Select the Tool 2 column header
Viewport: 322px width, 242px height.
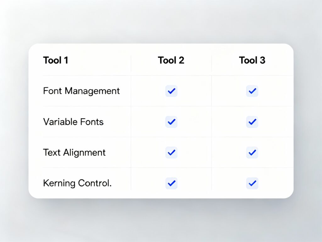tap(171, 60)
